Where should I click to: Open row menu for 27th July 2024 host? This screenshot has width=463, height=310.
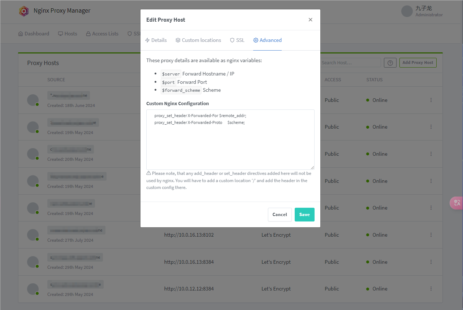click(431, 235)
